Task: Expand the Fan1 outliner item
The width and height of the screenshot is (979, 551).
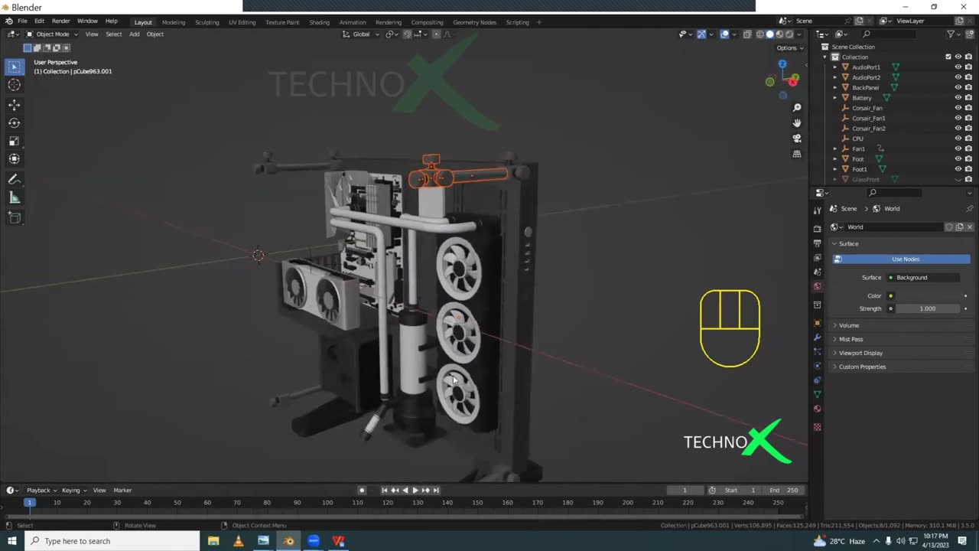Action: [835, 148]
